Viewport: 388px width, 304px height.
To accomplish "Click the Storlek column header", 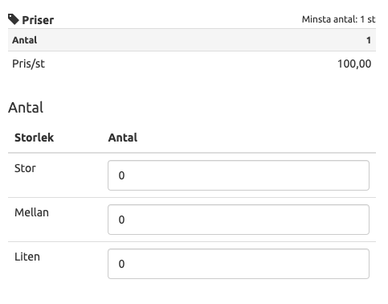I will [x=35, y=138].
